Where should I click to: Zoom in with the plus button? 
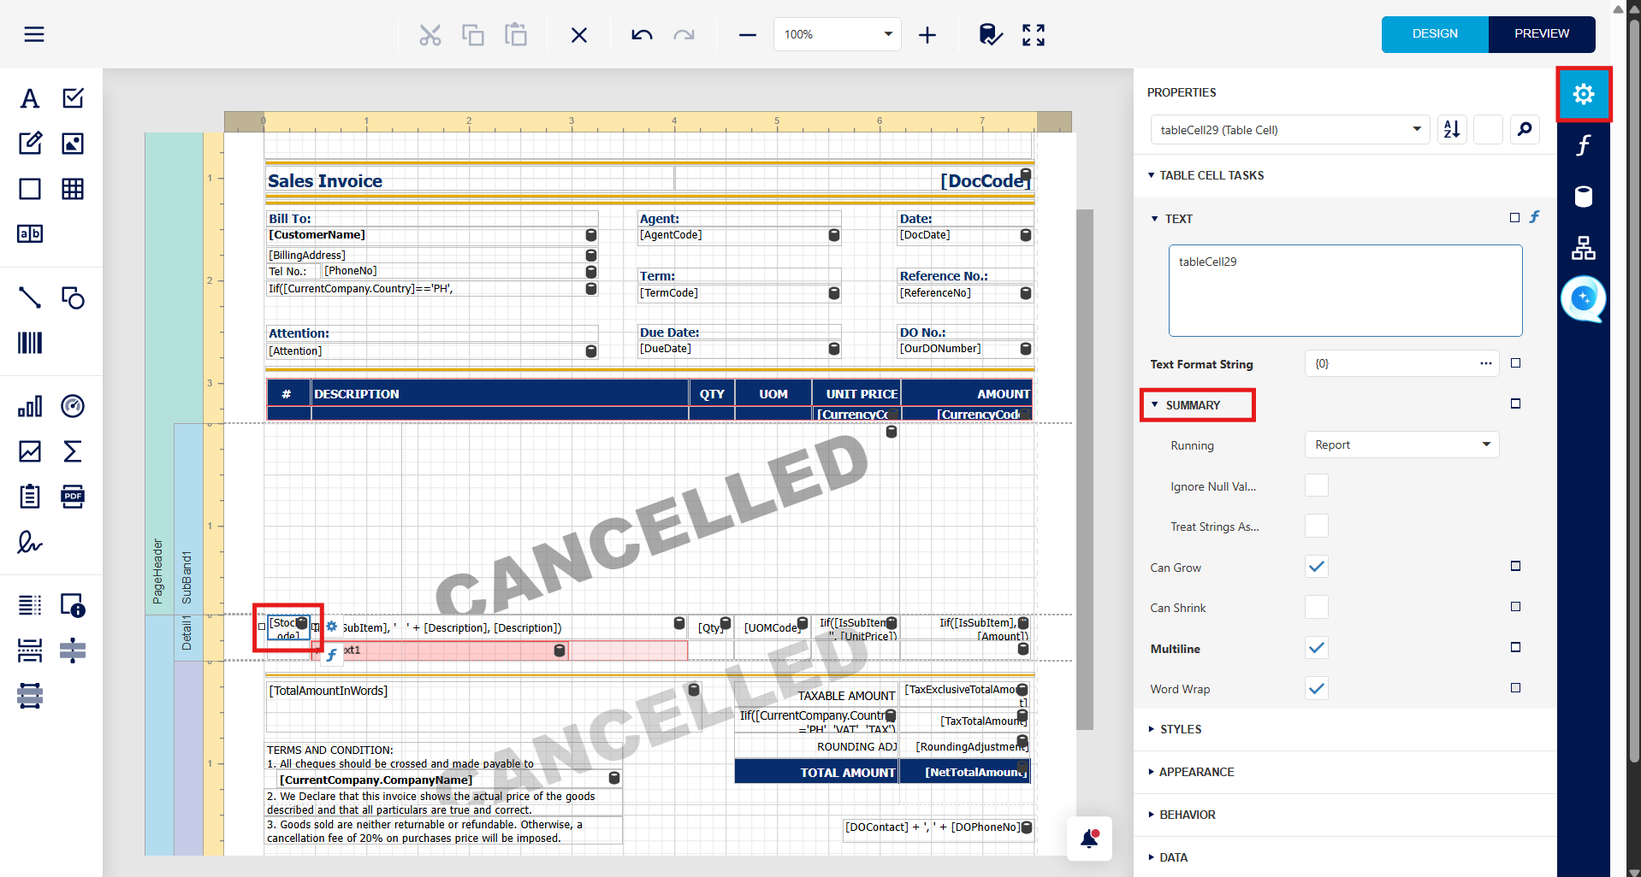(x=927, y=35)
